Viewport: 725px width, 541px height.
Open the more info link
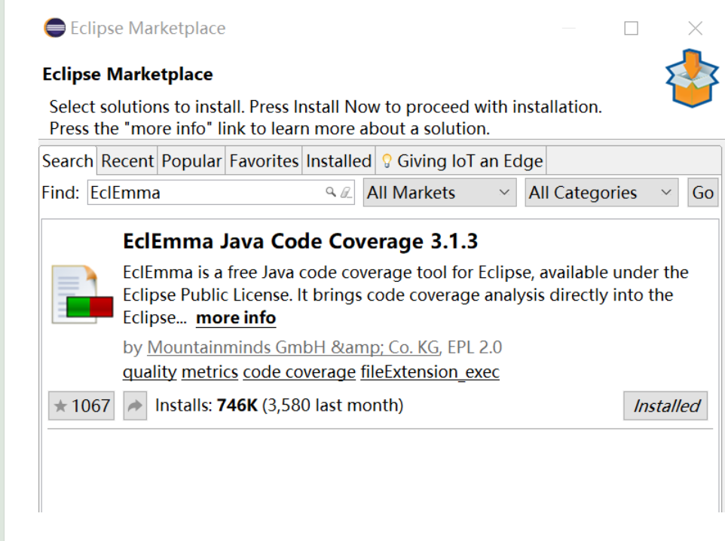pyautogui.click(x=236, y=318)
